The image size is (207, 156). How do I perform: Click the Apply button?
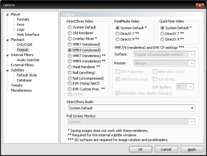pyautogui.click(x=192, y=149)
